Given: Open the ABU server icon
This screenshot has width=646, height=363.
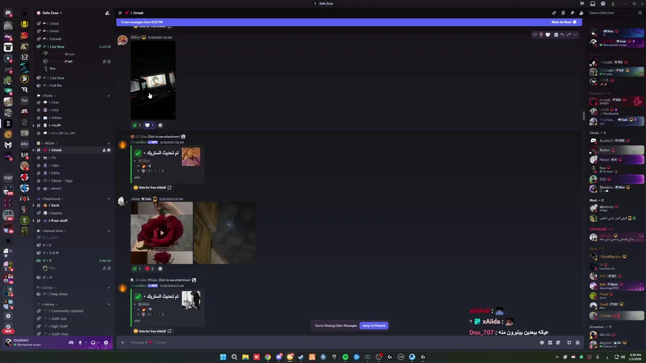Looking at the screenshot, I should pyautogui.click(x=24, y=144).
